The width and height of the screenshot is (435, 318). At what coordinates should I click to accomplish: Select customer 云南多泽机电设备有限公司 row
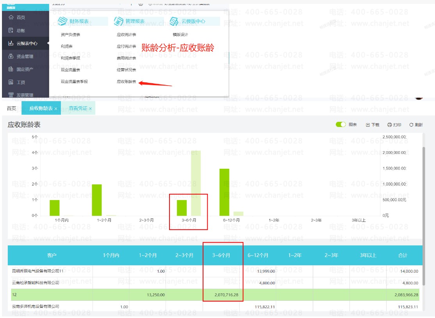(x=215, y=307)
